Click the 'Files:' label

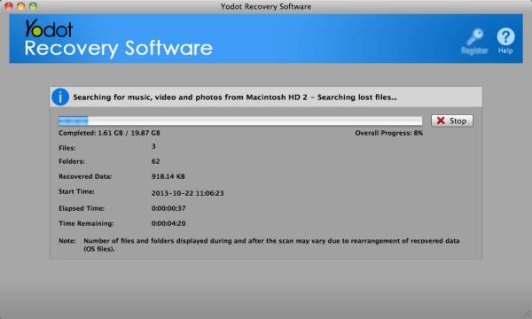point(67,148)
